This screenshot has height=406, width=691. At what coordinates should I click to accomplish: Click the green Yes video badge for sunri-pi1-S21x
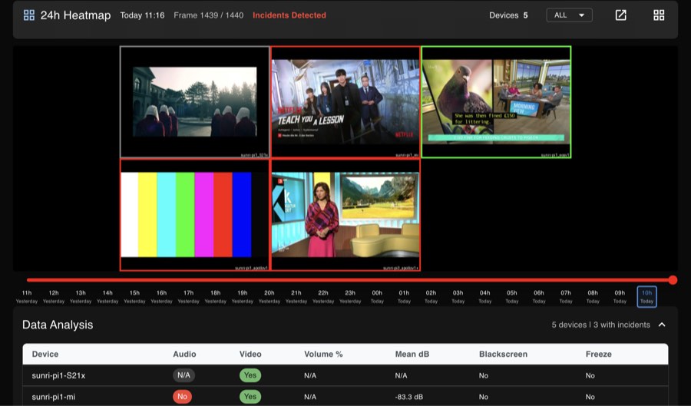pyautogui.click(x=250, y=375)
